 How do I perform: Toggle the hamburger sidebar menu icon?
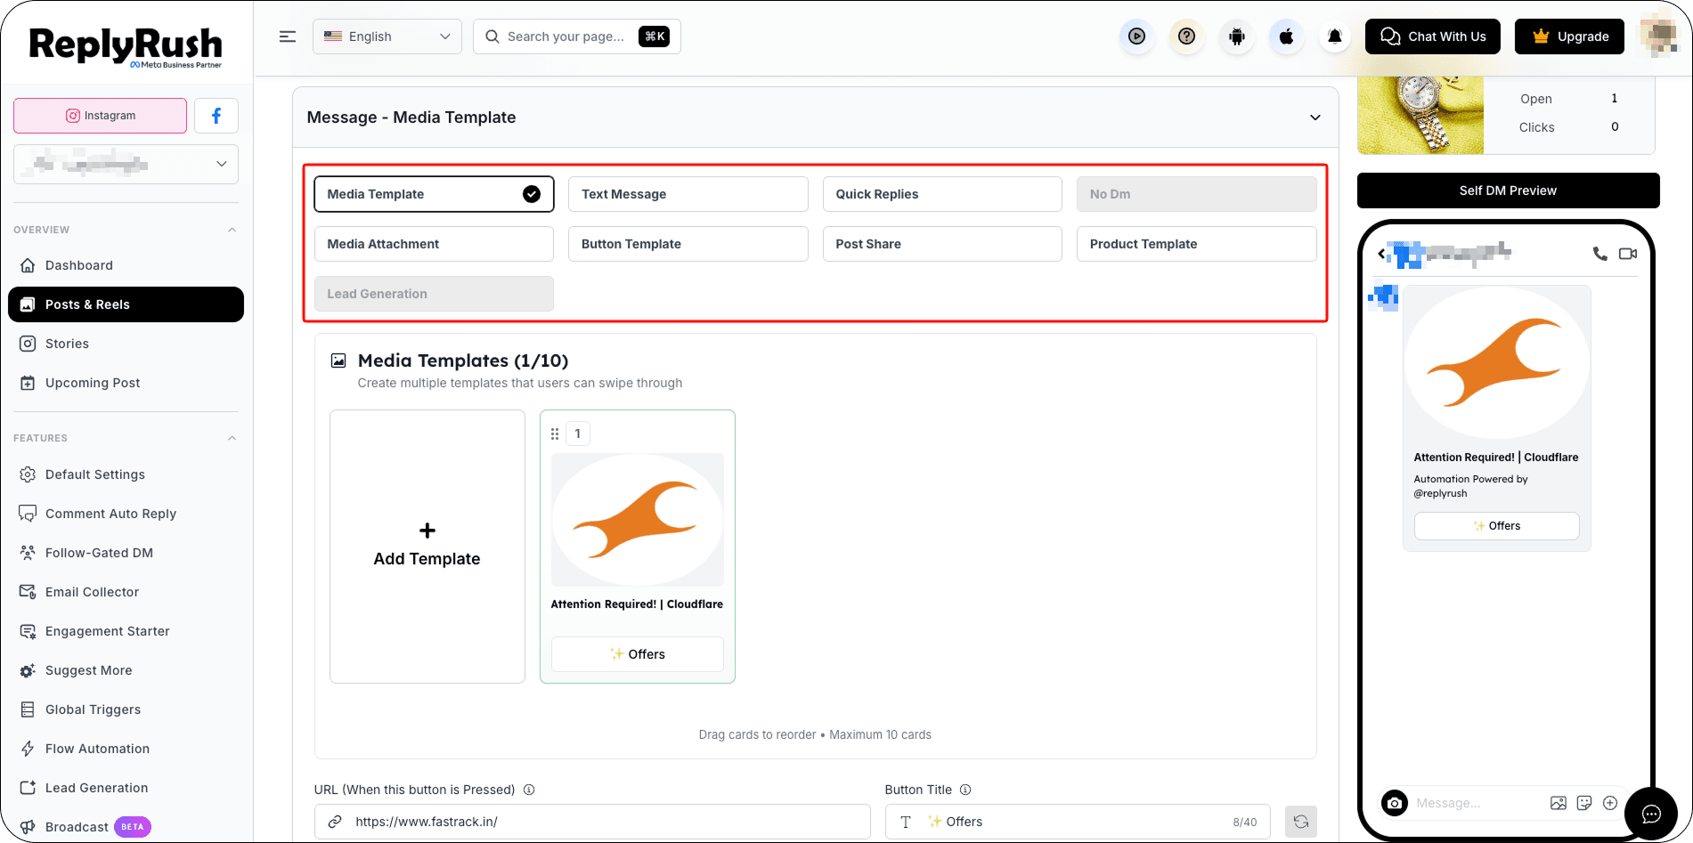click(288, 36)
